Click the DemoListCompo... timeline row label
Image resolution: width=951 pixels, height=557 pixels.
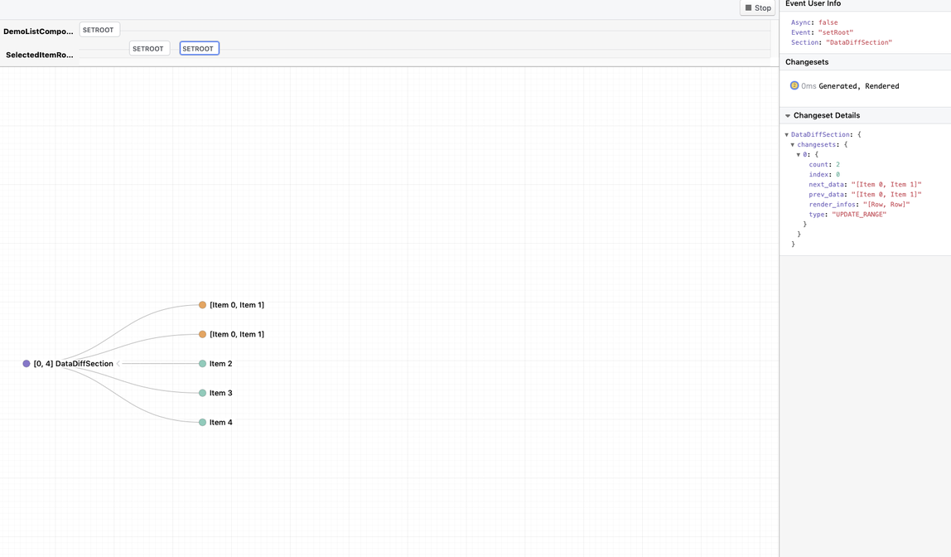pyautogui.click(x=38, y=31)
